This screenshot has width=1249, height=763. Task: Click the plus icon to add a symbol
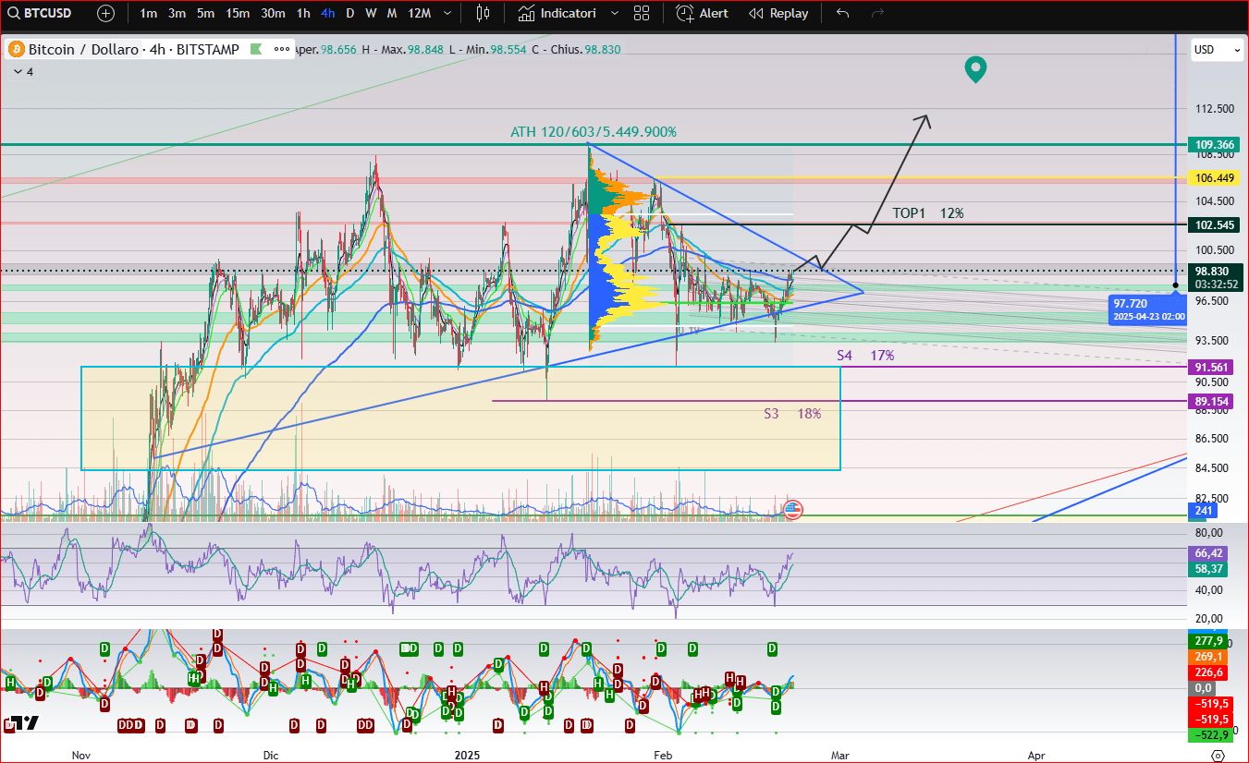pyautogui.click(x=105, y=13)
